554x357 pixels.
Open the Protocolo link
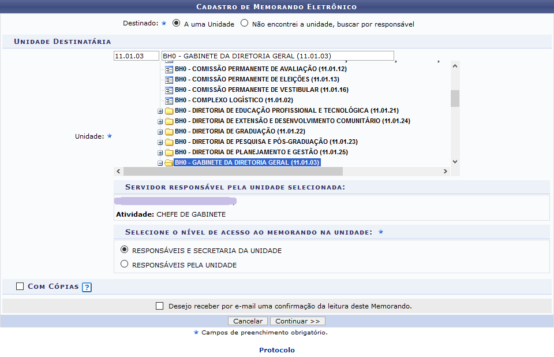(x=277, y=350)
